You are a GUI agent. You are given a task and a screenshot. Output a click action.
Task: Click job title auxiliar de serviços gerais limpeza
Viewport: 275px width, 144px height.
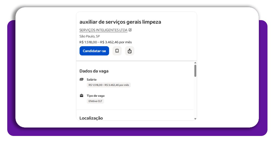point(120,22)
